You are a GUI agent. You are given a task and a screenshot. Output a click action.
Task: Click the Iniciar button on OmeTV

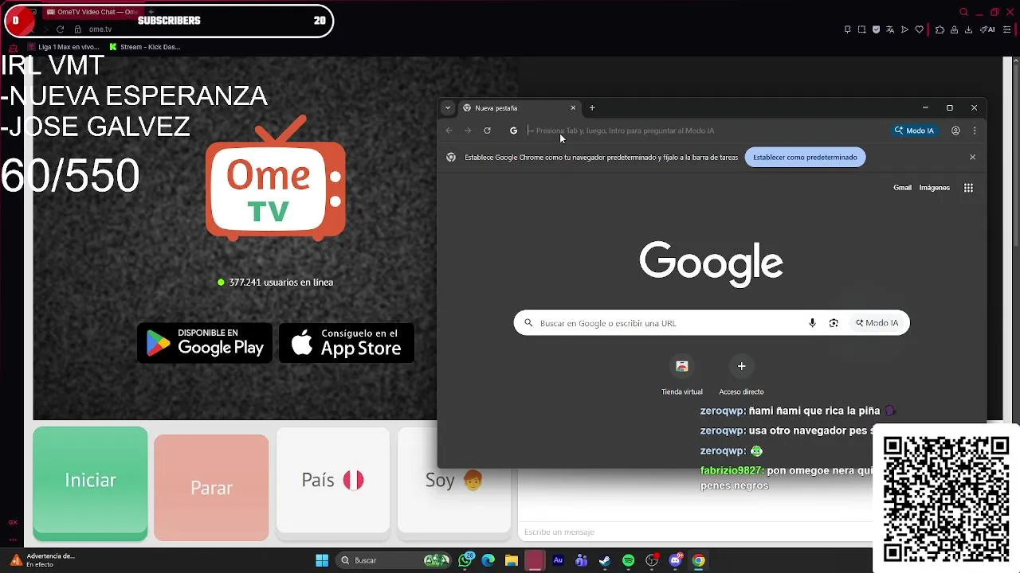pyautogui.click(x=90, y=483)
